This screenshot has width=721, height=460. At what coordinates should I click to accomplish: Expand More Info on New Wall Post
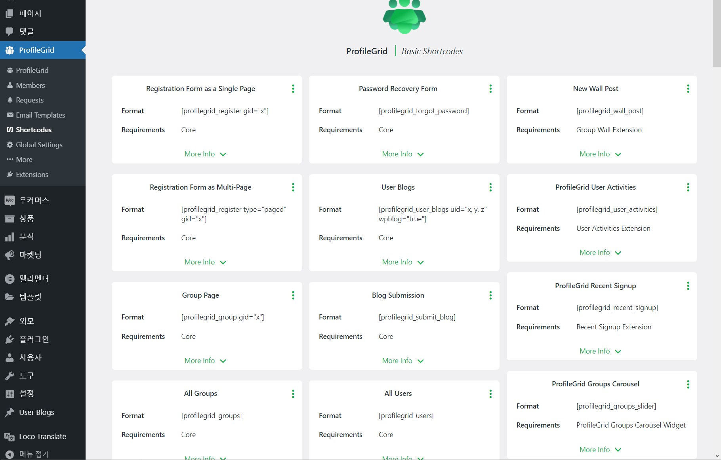[600, 154]
